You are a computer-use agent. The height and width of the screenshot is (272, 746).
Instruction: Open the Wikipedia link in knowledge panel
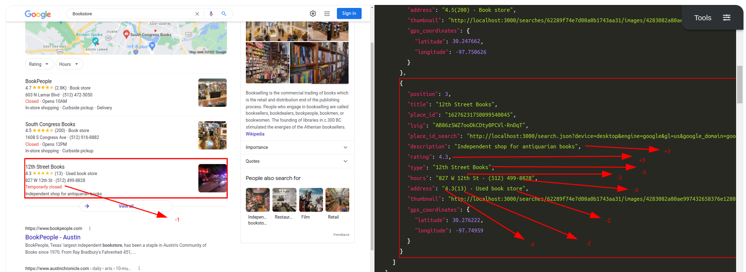pyautogui.click(x=255, y=134)
